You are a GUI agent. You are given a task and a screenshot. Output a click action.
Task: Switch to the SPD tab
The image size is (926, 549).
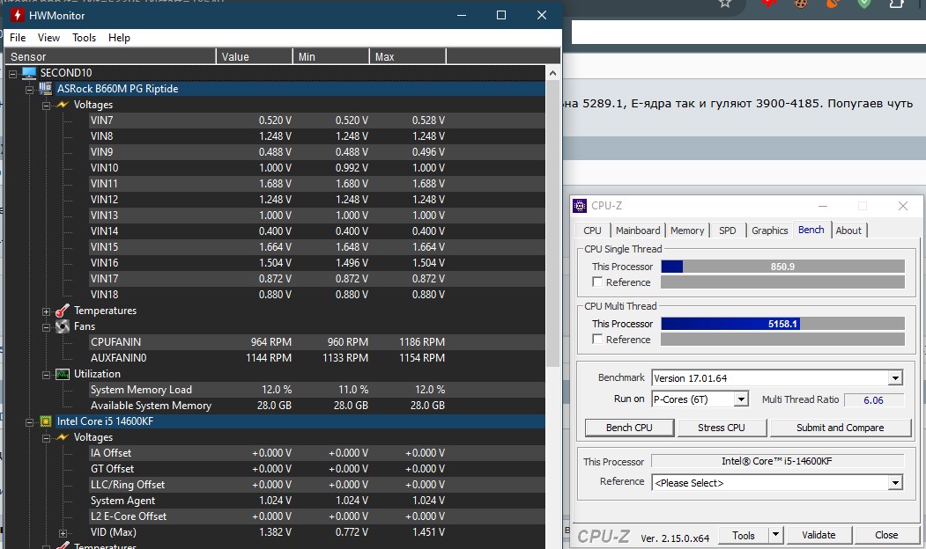click(x=728, y=231)
